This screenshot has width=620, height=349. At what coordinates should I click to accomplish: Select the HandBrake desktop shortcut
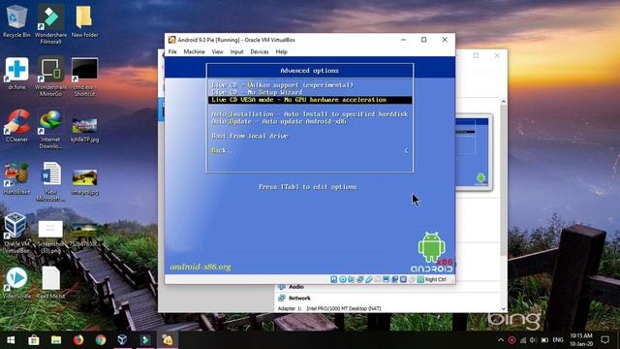[x=16, y=178]
